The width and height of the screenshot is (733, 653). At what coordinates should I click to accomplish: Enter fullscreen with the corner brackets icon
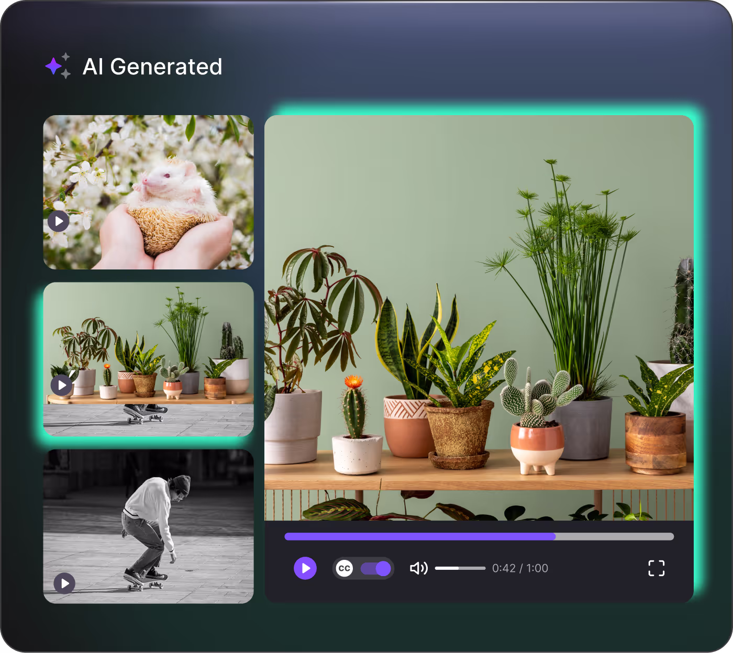tap(657, 568)
